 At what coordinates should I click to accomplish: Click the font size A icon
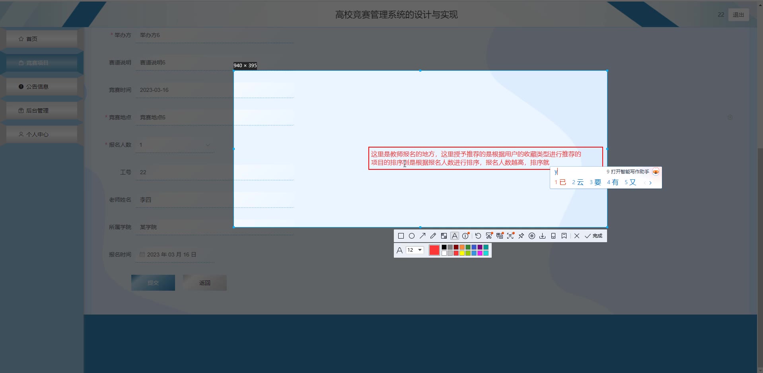399,250
